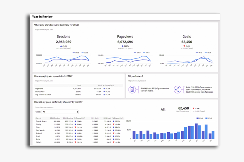Click the Referral channel row label
Screen dimensions: 244x162
[x=39, y=133]
